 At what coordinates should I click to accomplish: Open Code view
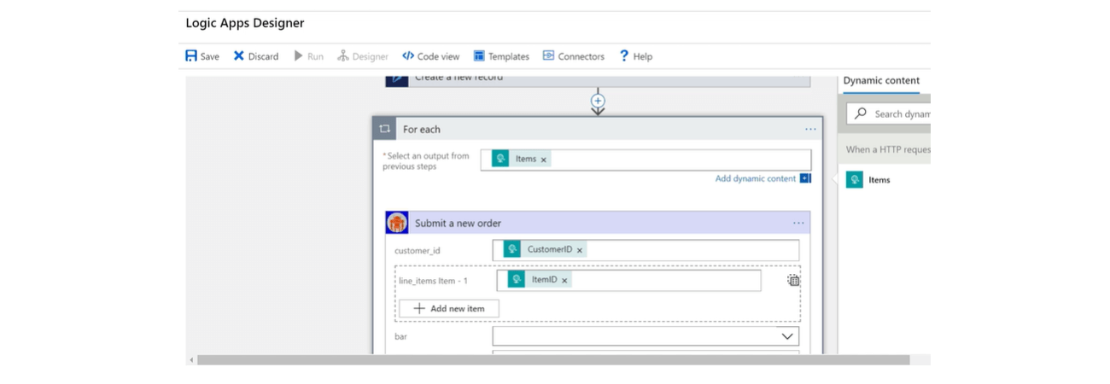tap(431, 56)
